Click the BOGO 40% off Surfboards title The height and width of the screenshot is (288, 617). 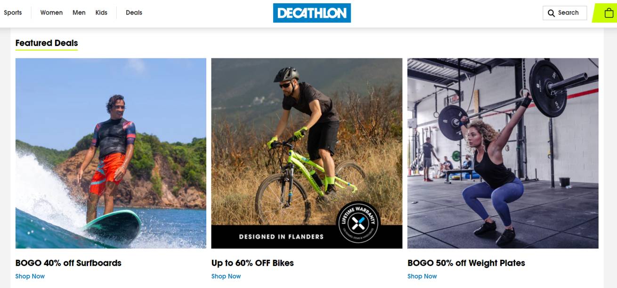[x=68, y=263]
